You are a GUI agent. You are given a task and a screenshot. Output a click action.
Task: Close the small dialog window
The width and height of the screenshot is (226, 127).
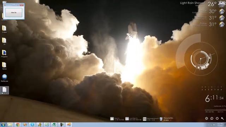pos(22,5)
